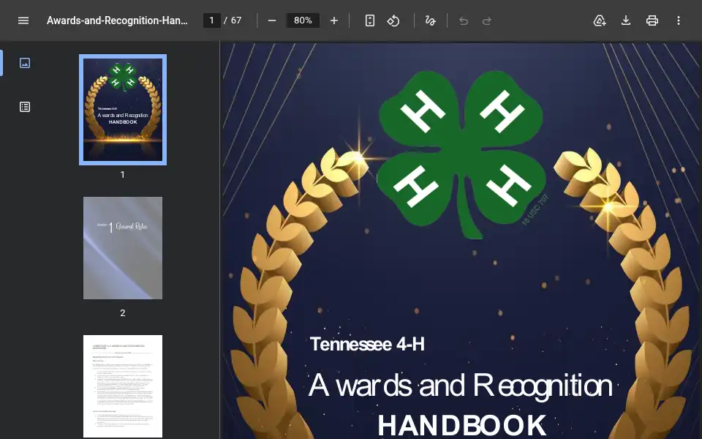The image size is (702, 439).
Task: Print the handbook document
Action: 652,20
